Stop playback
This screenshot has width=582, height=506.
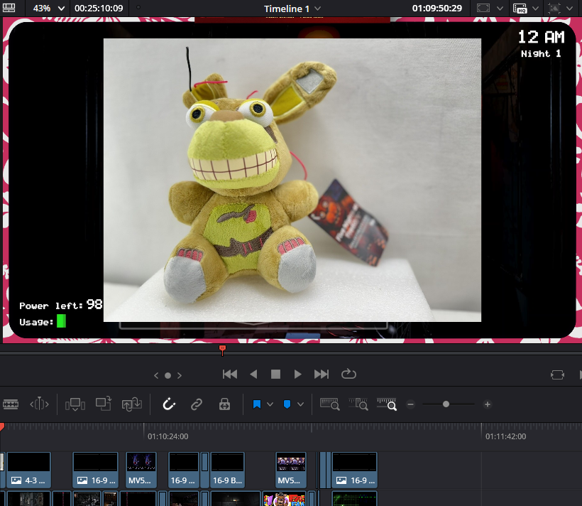[x=275, y=374]
